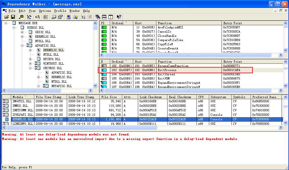Select the INETCOMM.DLL module row
289x170 pixels.
point(142,110)
